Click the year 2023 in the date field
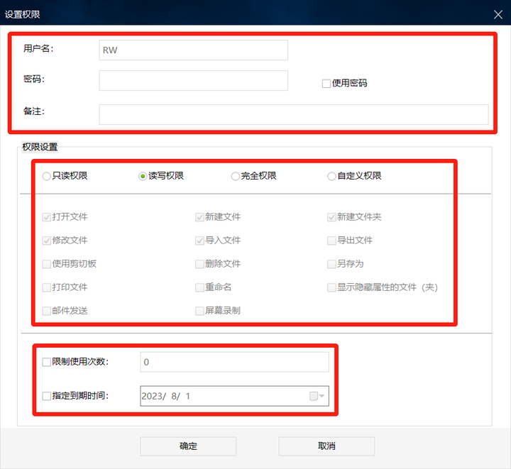 152,396
